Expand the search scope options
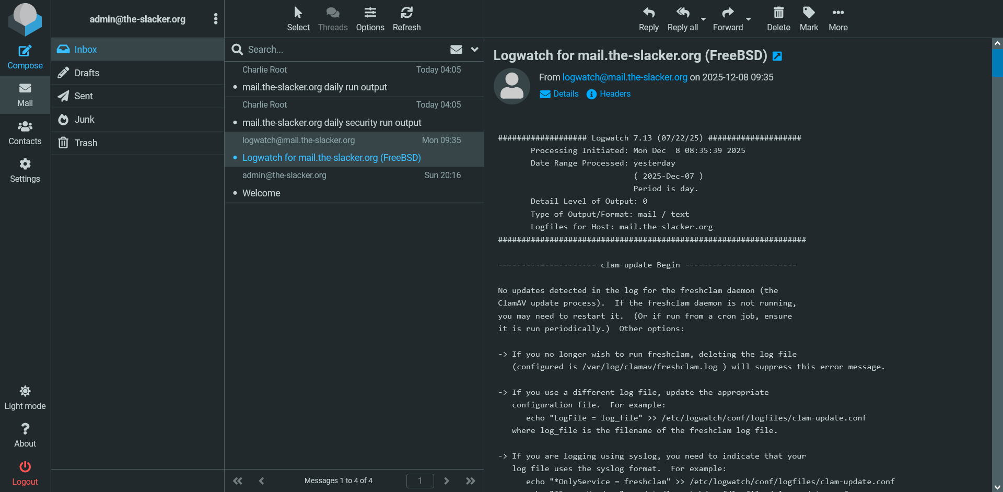The height and width of the screenshot is (492, 1003). click(x=474, y=50)
